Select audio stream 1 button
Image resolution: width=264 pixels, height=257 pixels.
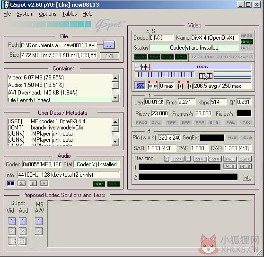click(x=11, y=183)
